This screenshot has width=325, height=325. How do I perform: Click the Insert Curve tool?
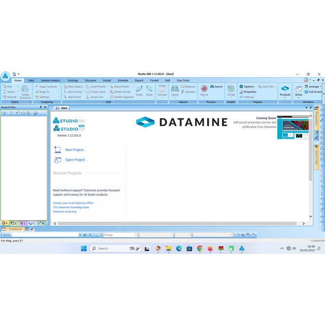click(96, 91)
